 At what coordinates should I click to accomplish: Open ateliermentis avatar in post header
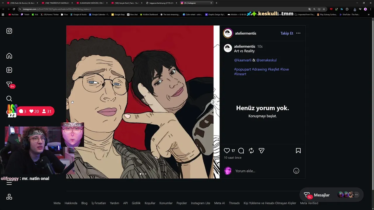click(228, 33)
